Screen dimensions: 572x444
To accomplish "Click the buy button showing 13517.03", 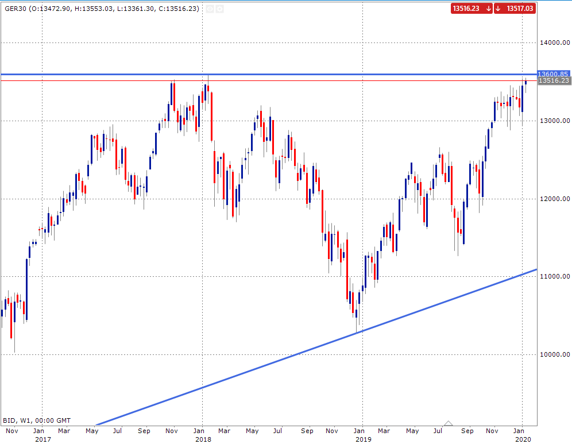I will (515, 9).
